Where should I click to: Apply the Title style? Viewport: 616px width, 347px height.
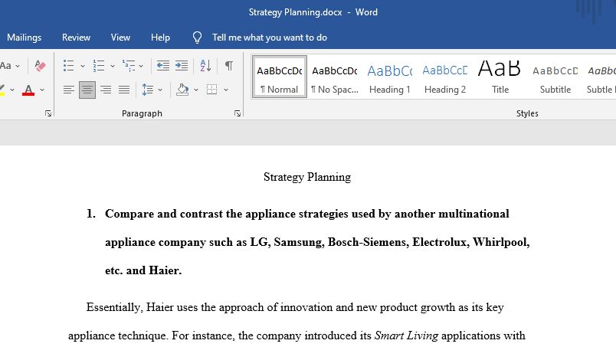tap(500, 77)
